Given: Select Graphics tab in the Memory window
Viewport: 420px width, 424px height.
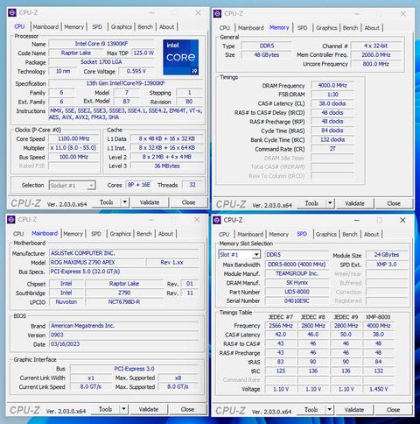Looking at the screenshot, I should pyautogui.click(x=326, y=28).
